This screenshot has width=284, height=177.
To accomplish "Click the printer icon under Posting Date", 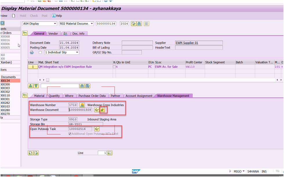I will point(32,53).
